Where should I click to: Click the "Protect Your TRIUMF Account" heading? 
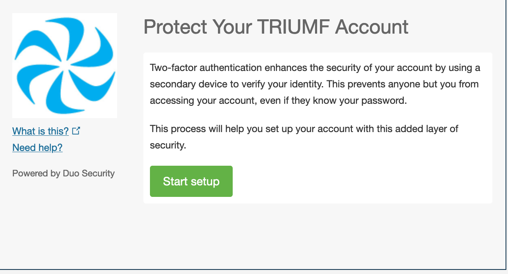[276, 27]
